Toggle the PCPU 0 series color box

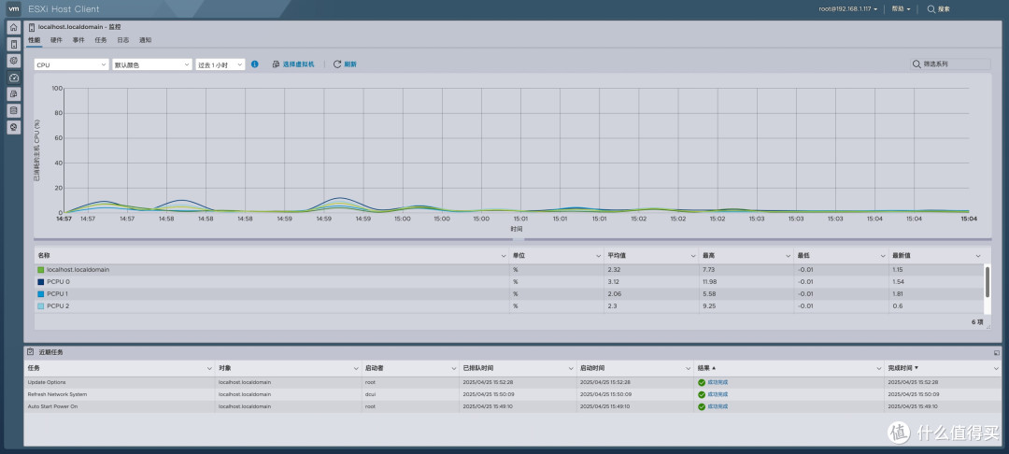tap(40, 282)
